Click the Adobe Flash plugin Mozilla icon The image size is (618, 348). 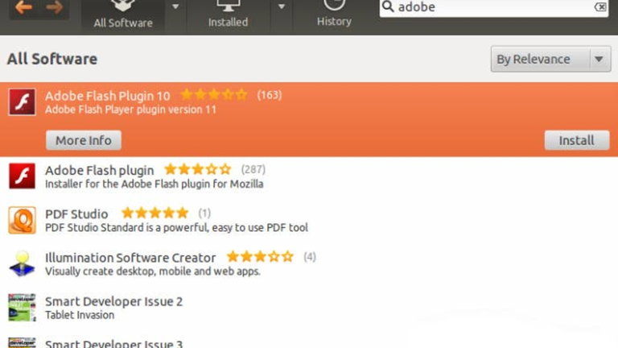click(22, 176)
